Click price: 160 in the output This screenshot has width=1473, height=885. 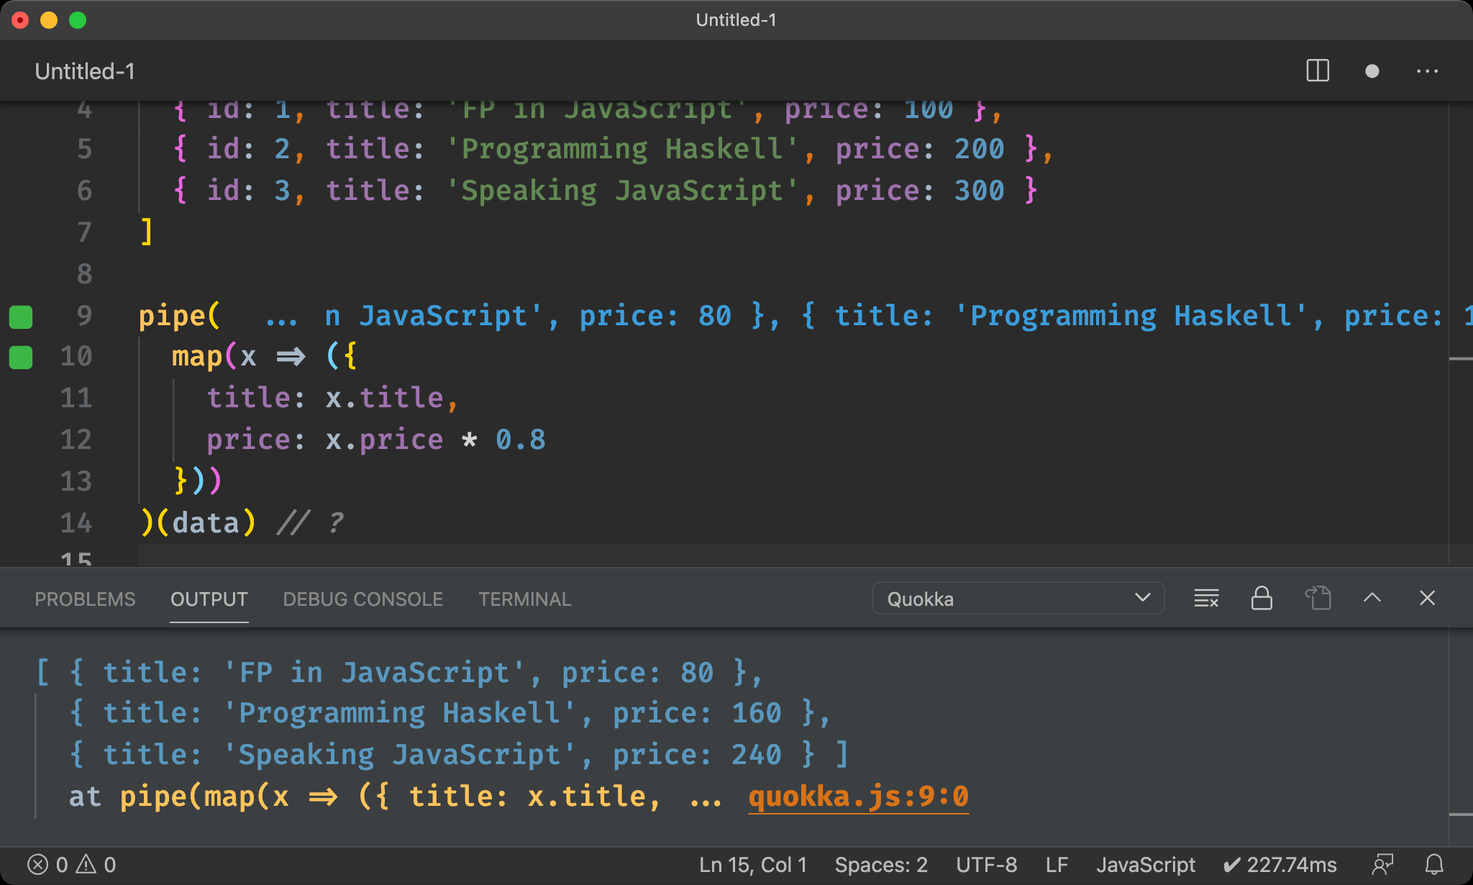[x=697, y=713]
